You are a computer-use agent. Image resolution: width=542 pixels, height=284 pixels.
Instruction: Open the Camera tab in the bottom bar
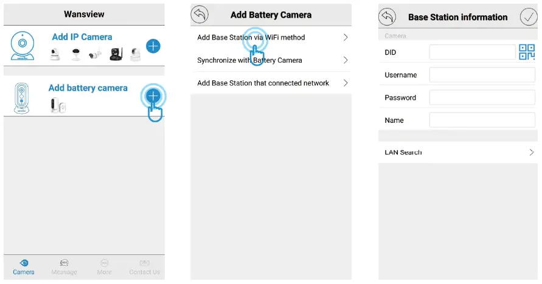coord(24,266)
